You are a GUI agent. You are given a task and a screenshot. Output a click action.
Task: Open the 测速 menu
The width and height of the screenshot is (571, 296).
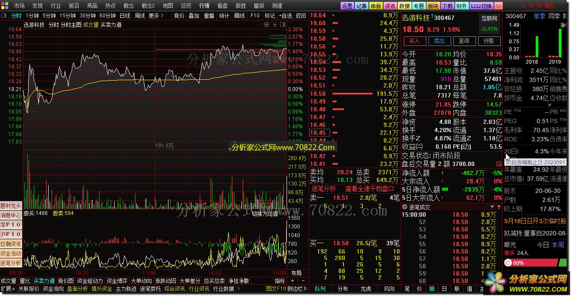pos(277,6)
